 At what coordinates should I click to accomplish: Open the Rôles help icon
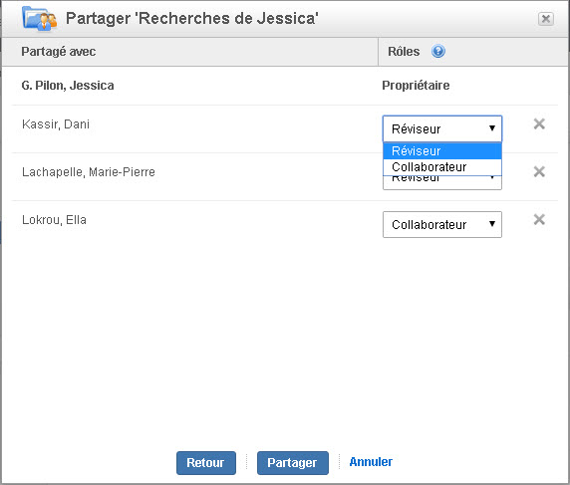point(438,51)
